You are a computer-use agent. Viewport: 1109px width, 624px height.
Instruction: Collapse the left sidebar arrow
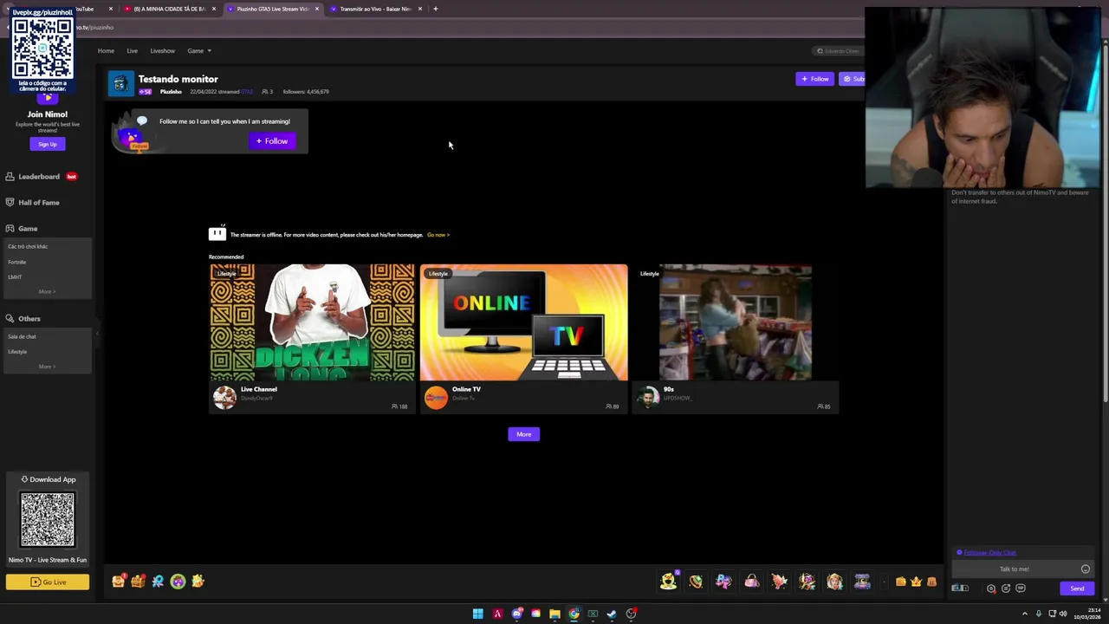97,333
